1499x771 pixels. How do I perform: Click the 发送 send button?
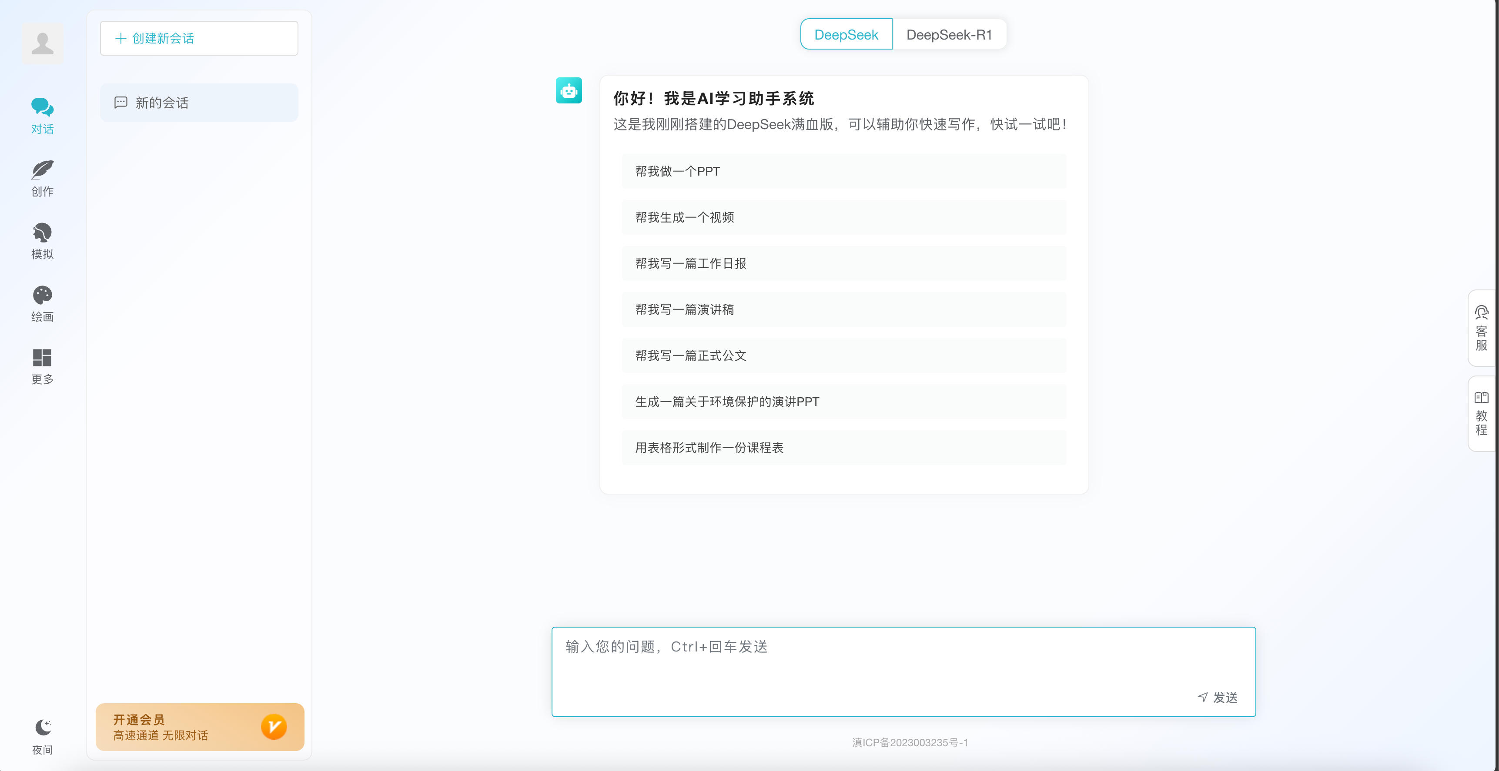[x=1218, y=698]
